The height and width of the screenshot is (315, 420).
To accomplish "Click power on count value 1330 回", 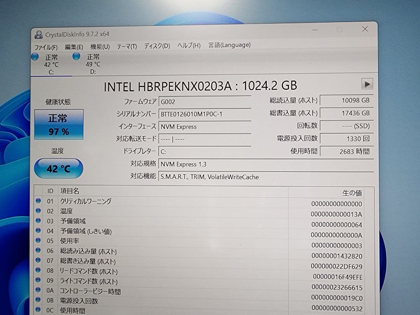I will point(346,138).
